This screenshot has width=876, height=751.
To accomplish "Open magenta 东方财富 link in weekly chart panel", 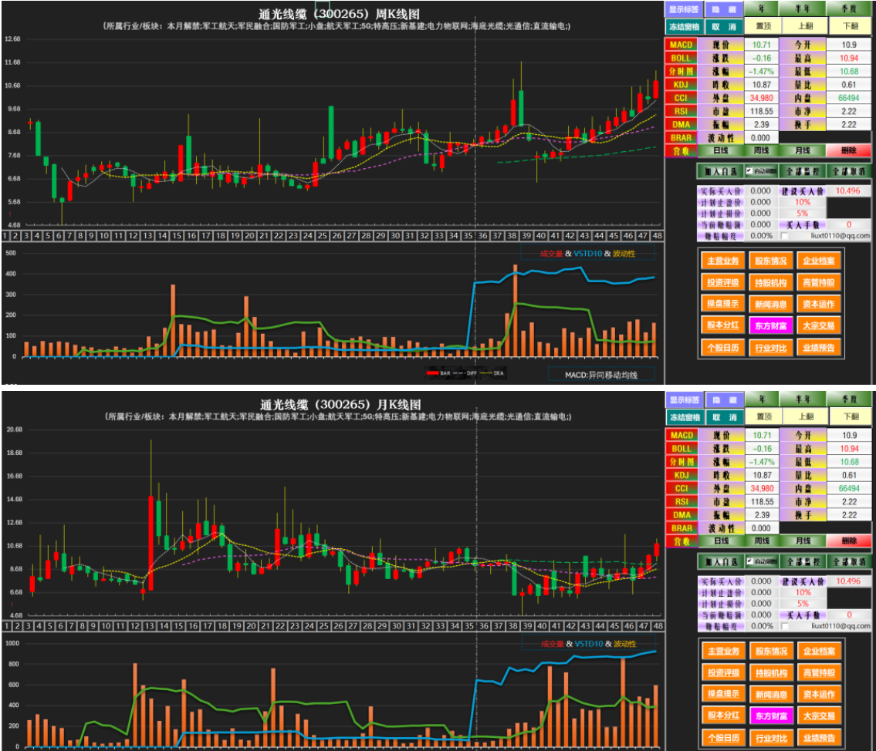I will tap(770, 326).
